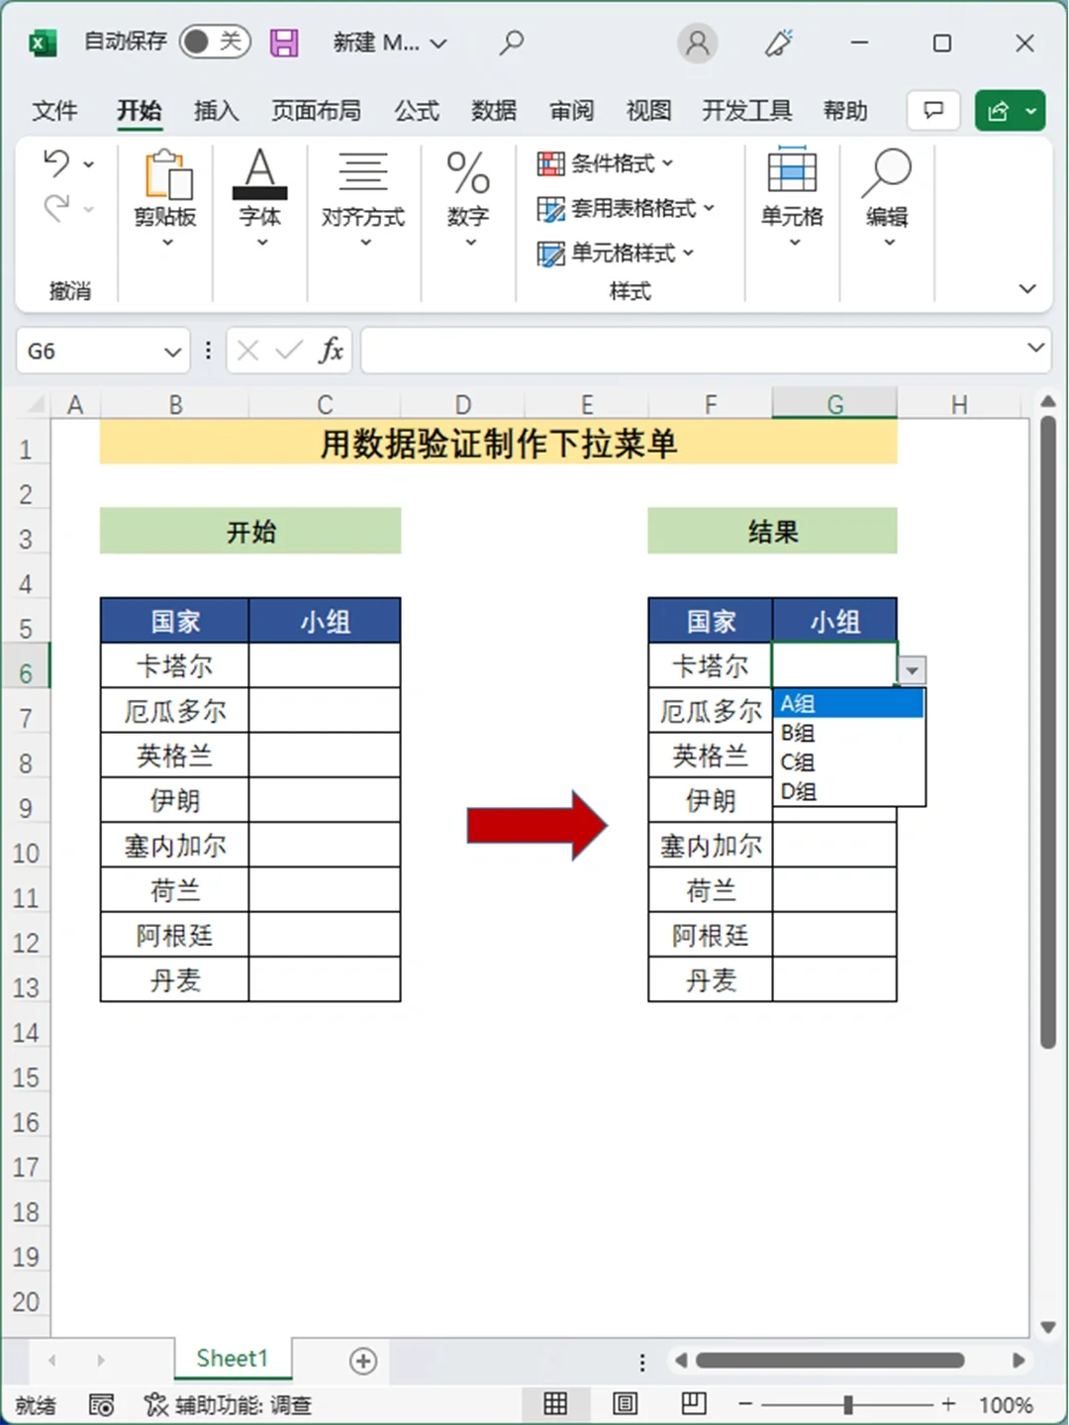This screenshot has width=1069, height=1425.
Task: Open the user account avatar
Action: point(698,43)
